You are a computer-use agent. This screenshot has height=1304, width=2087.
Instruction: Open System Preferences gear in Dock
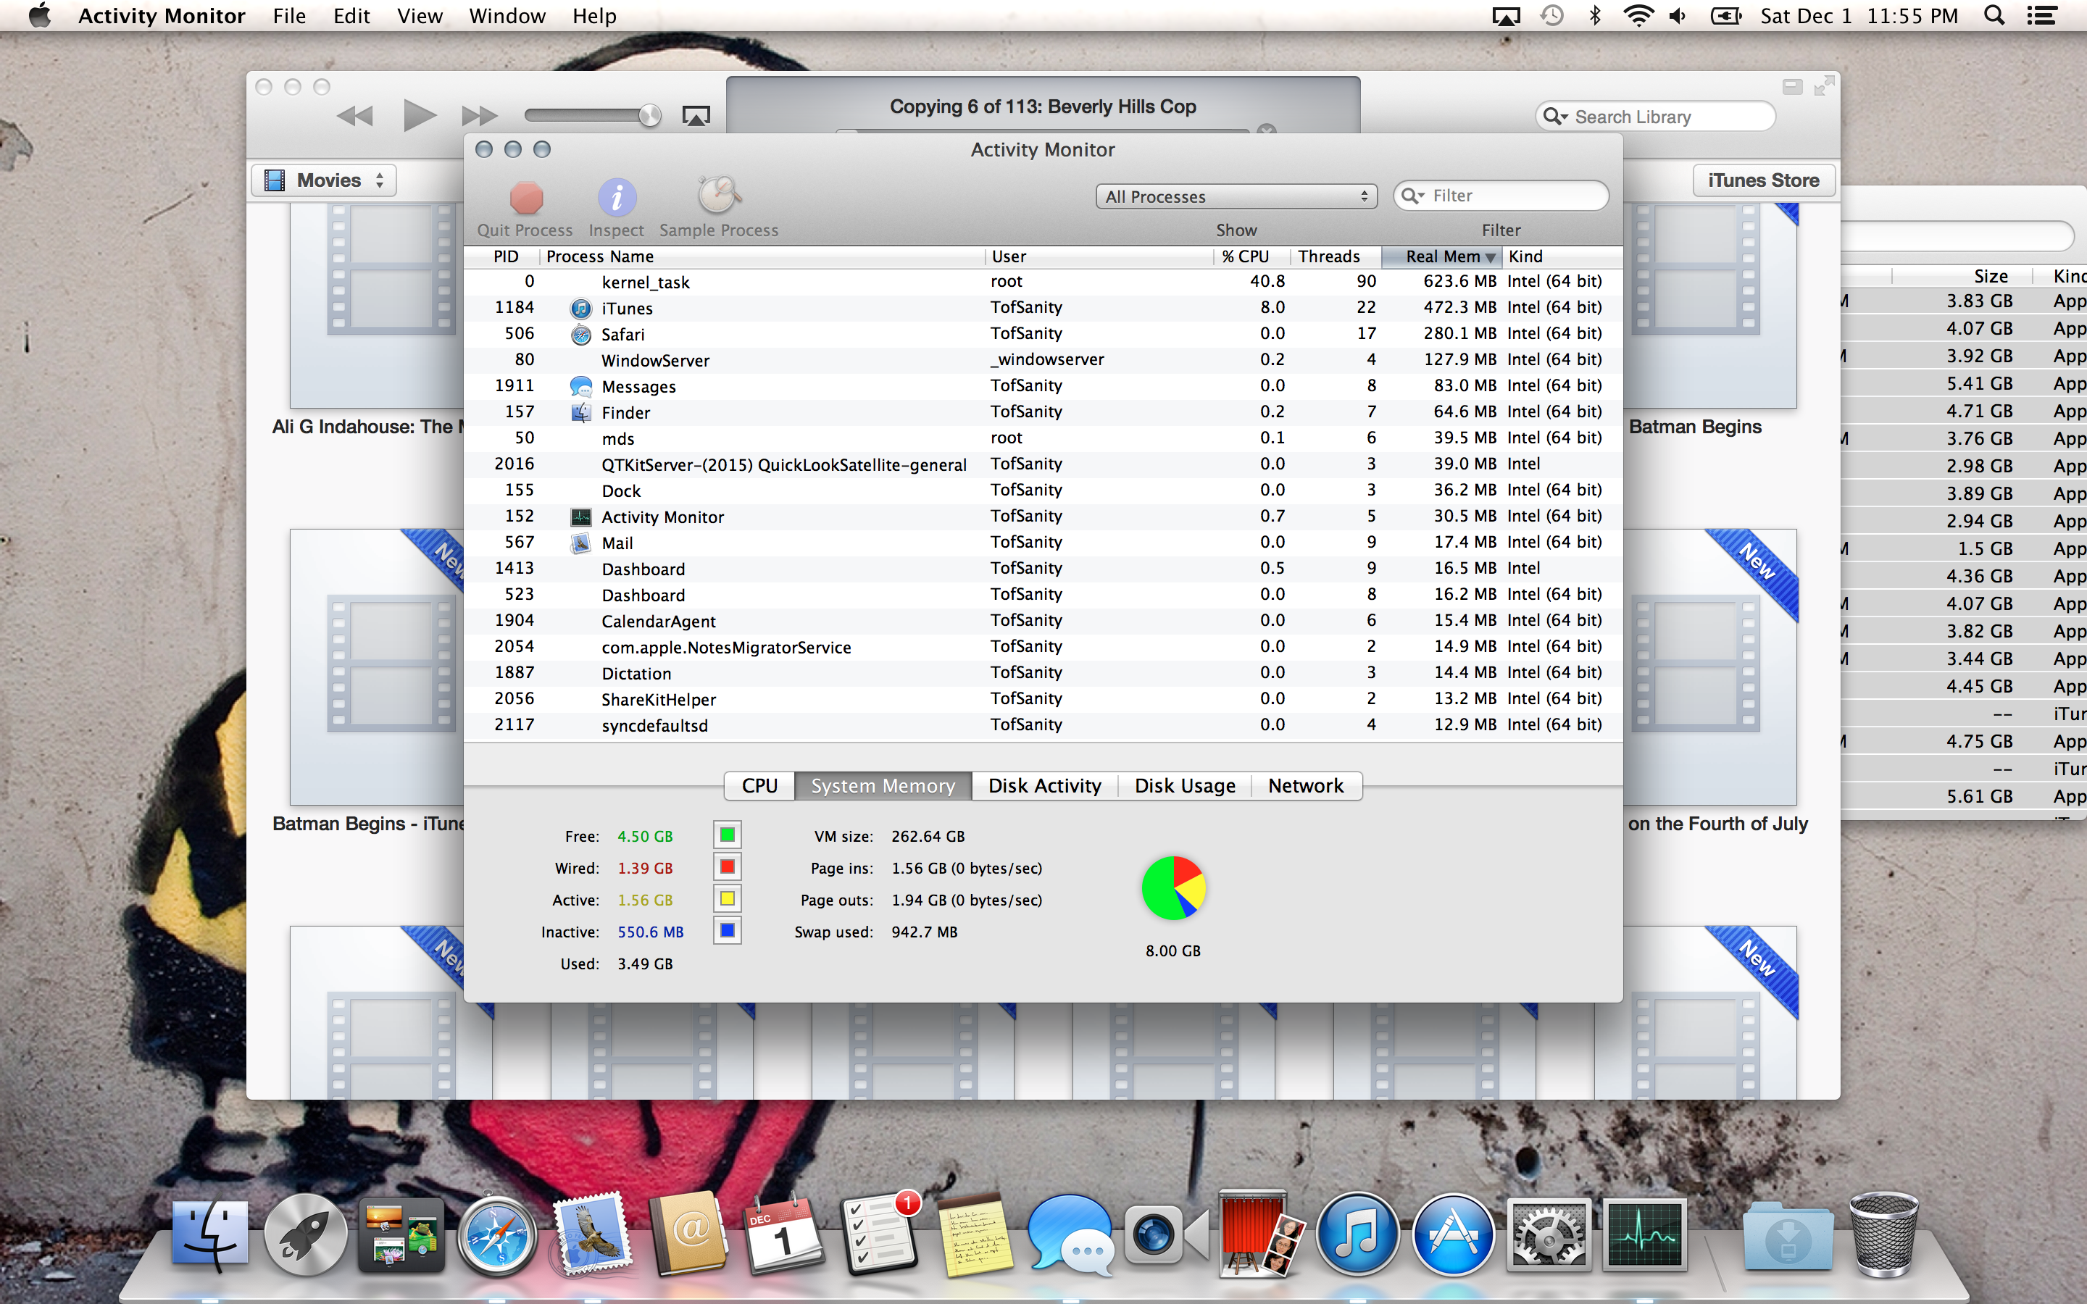click(x=1548, y=1234)
